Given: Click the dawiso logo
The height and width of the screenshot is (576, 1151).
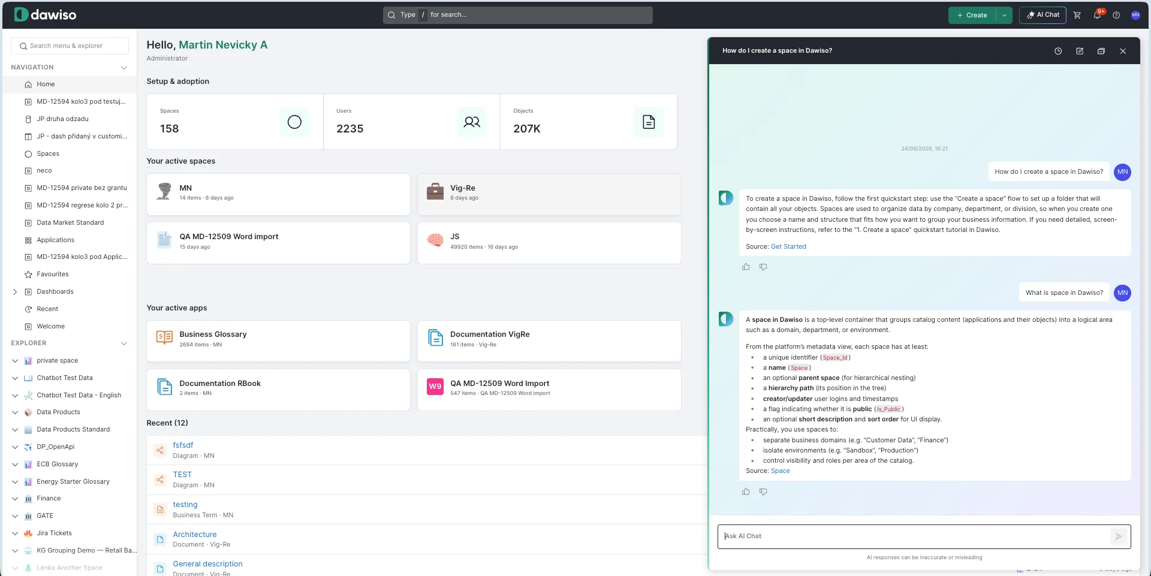Looking at the screenshot, I should coord(46,14).
